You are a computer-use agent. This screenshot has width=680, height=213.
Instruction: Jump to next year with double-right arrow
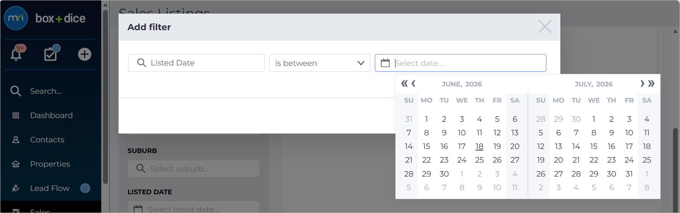point(651,84)
